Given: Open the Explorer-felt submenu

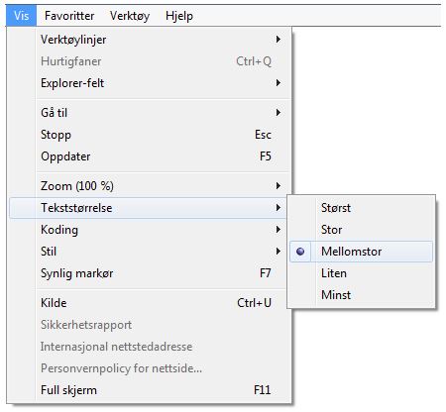Looking at the screenshot, I should click(x=148, y=83).
